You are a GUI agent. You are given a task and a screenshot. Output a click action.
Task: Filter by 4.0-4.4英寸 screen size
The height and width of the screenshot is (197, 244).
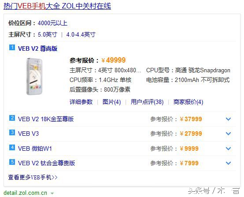coord(81,34)
